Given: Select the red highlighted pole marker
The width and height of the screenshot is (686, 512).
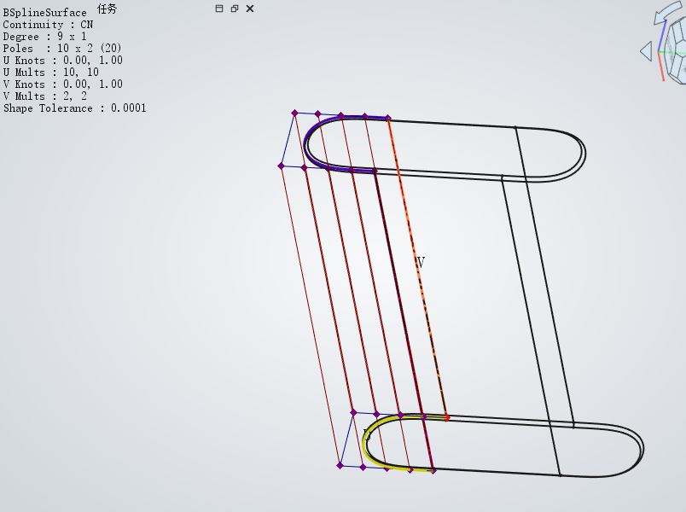Looking at the screenshot, I should click(x=447, y=418).
